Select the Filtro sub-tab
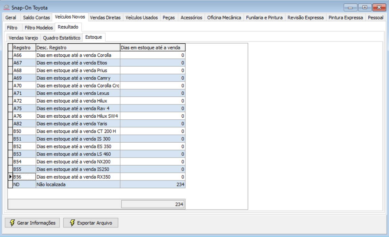 point(12,27)
